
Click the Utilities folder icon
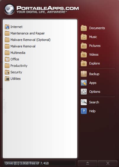pyautogui.click(x=7, y=79)
